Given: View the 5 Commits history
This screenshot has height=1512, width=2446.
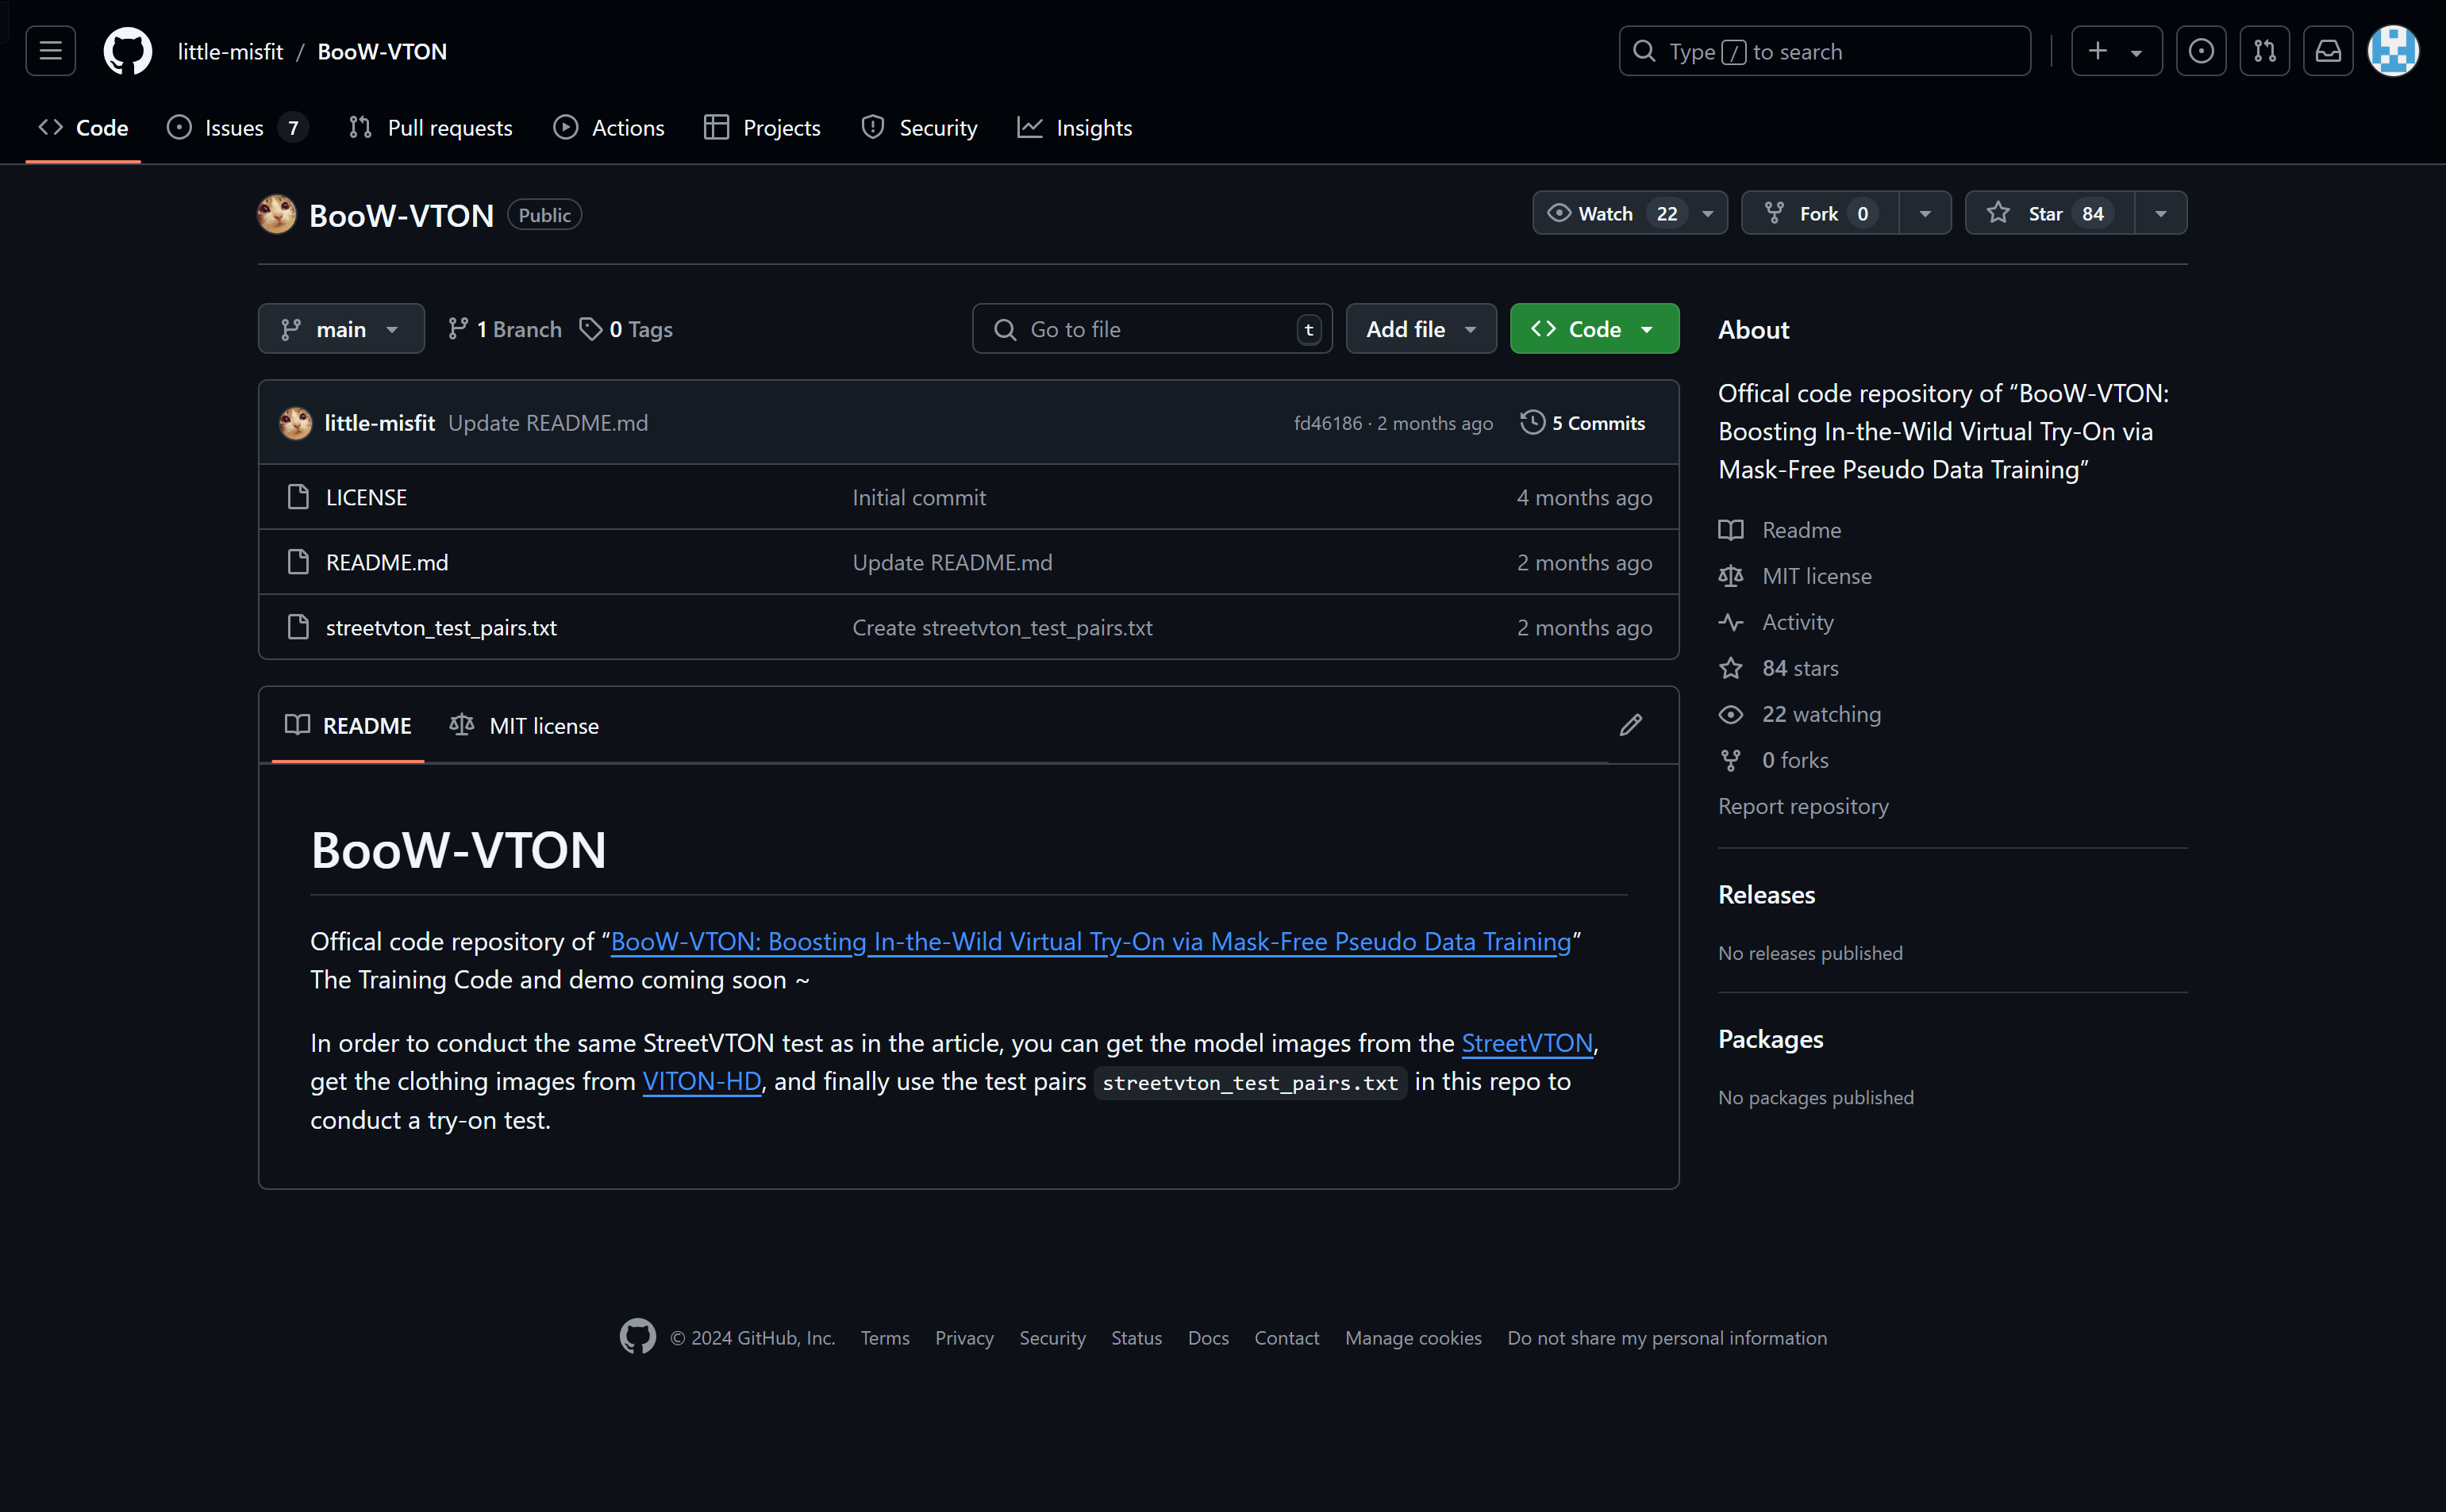Looking at the screenshot, I should [1583, 423].
